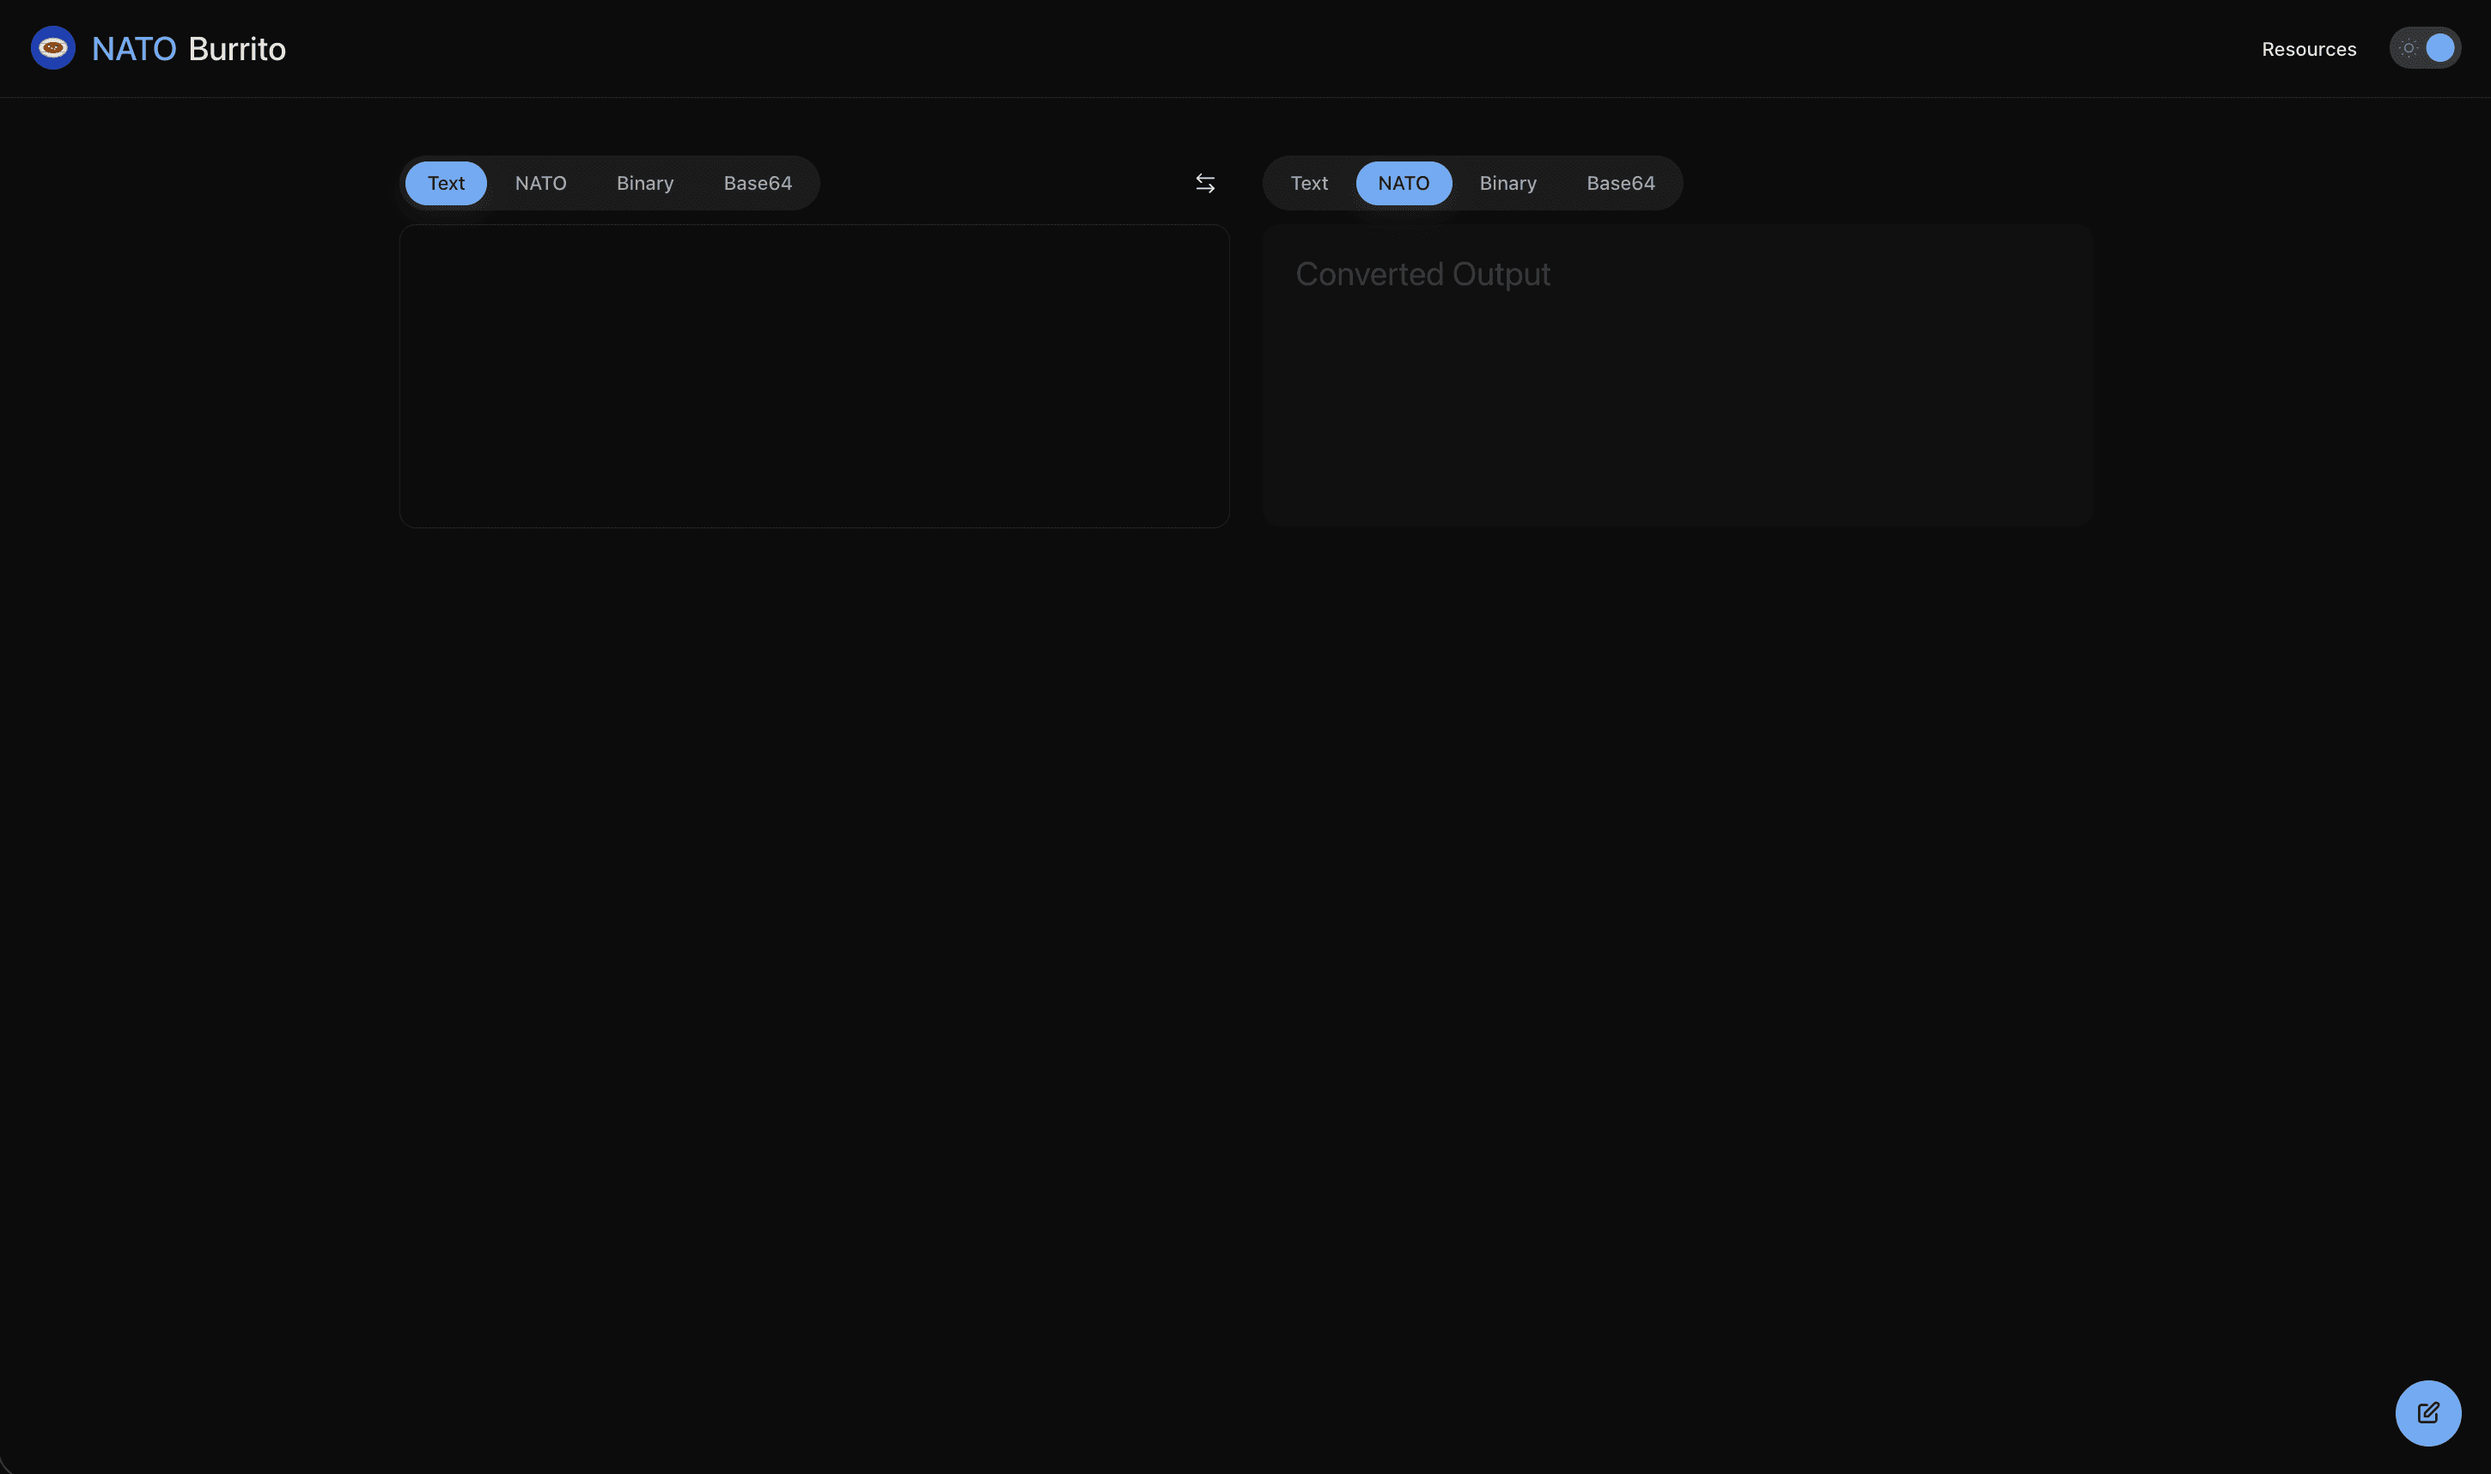Focus the empty input text area
2491x1474 pixels.
813,375
